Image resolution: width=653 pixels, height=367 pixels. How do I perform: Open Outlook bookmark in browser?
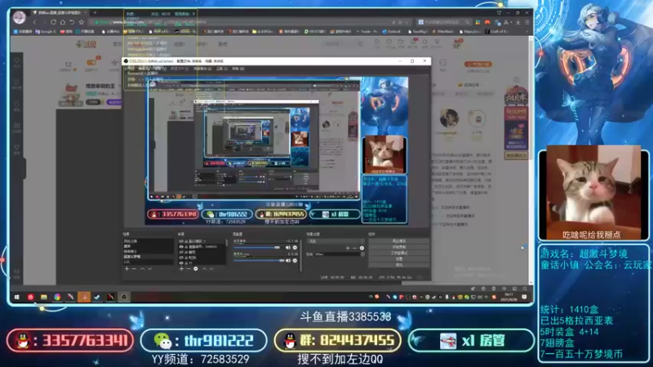pos(392,32)
